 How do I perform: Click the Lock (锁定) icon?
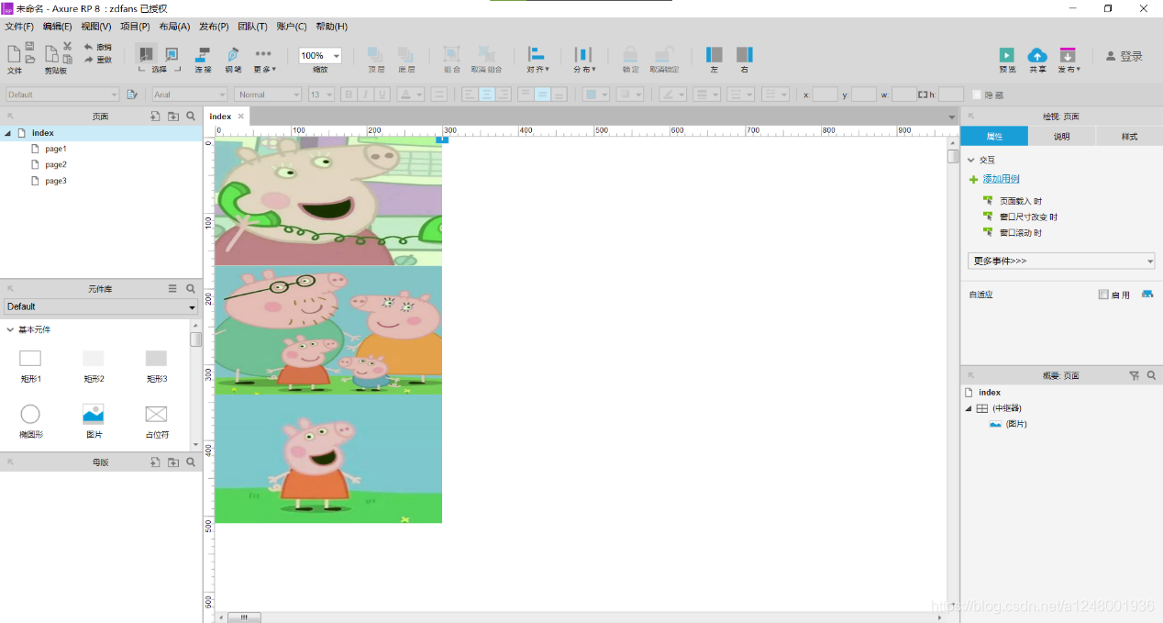630,55
